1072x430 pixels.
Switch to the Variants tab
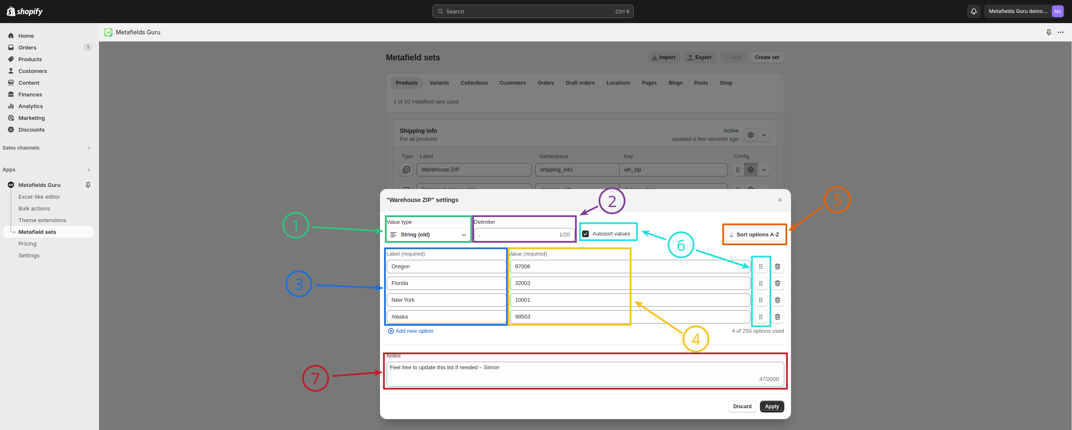pos(439,83)
